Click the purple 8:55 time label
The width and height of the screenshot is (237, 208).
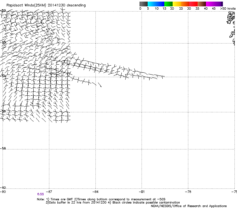tap(40, 194)
